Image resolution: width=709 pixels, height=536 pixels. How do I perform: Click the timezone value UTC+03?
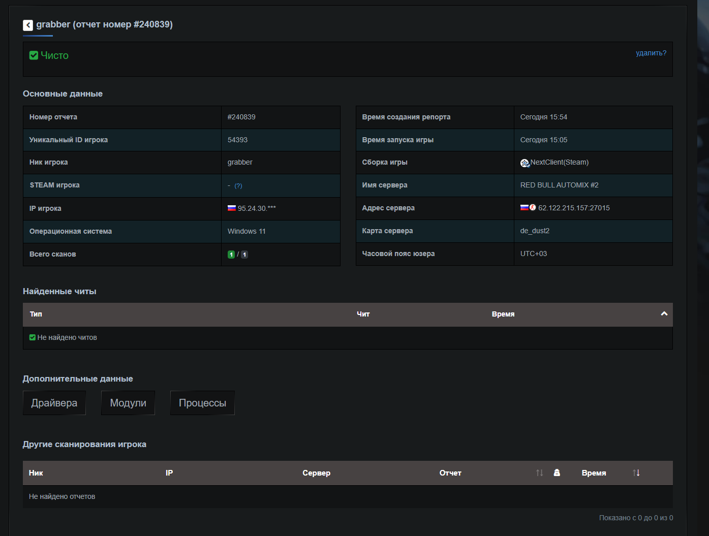coord(534,254)
